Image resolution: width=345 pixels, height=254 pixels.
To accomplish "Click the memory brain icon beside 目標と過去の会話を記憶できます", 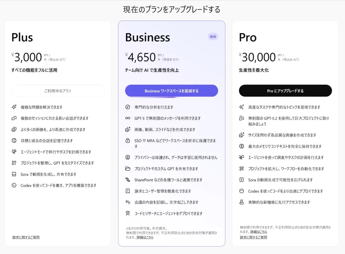I will 14,140.
